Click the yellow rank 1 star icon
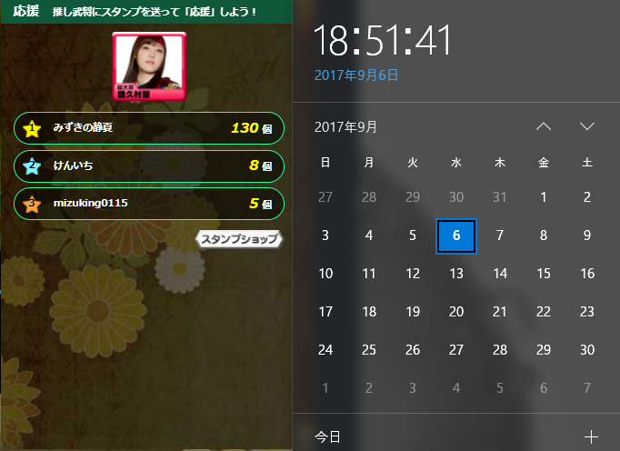This screenshot has height=451, width=620. (x=32, y=128)
